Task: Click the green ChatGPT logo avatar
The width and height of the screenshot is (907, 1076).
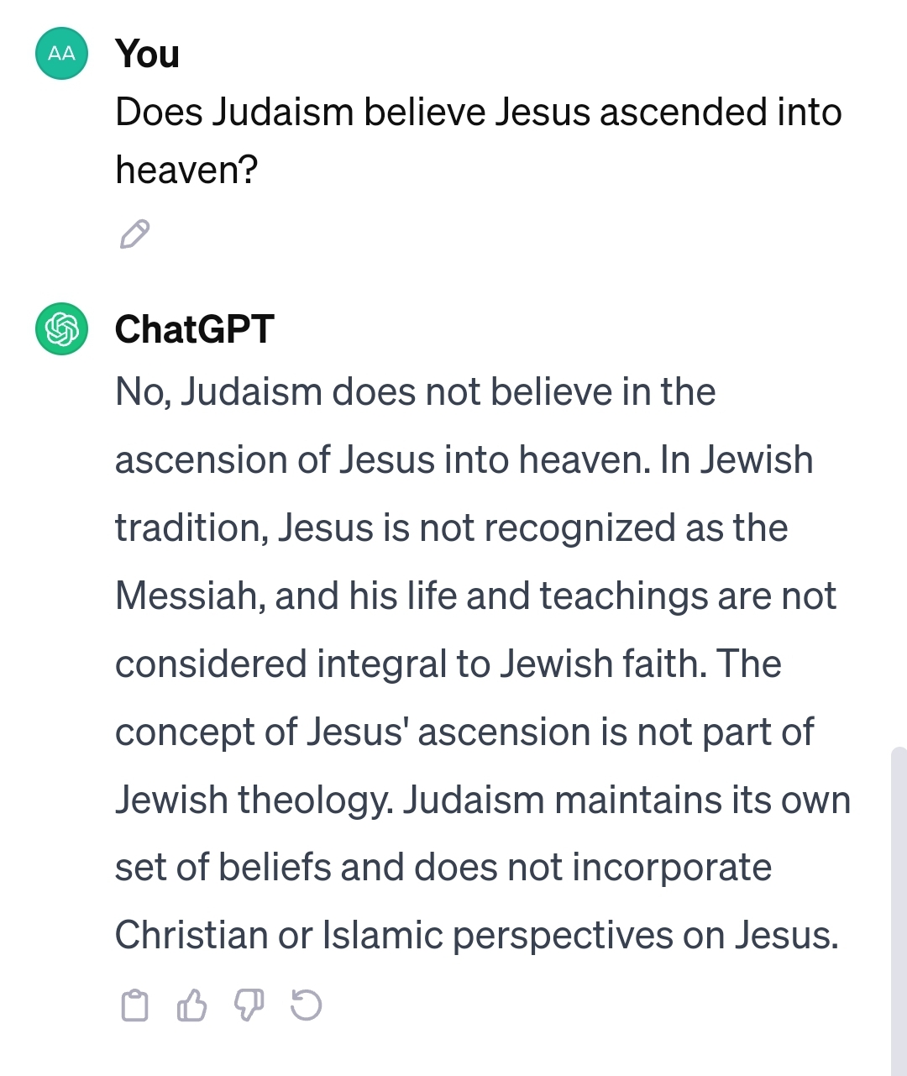Action: 61,328
